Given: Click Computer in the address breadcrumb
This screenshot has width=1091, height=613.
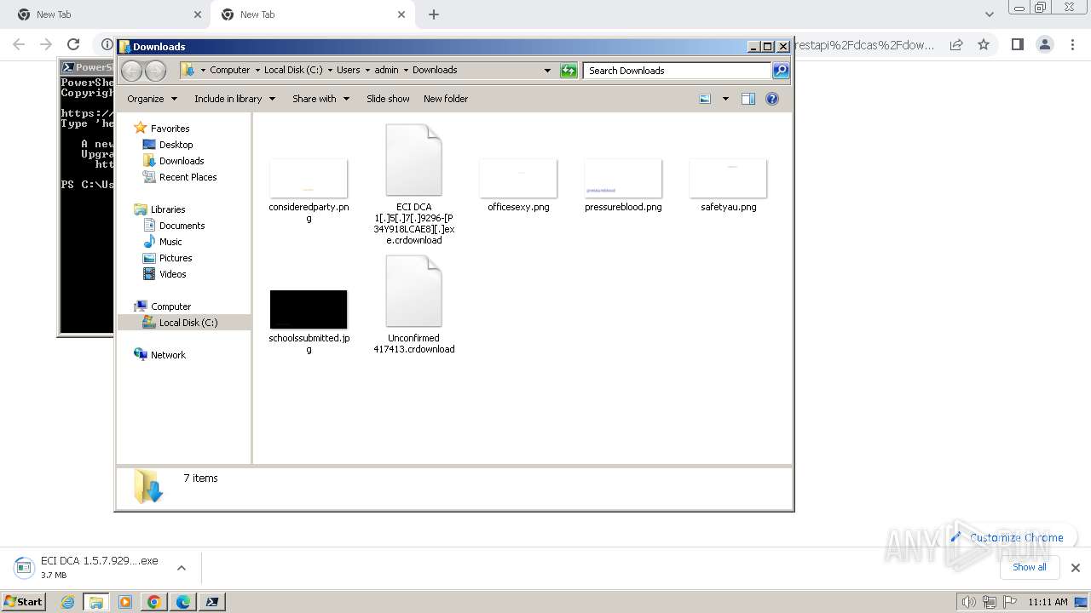Looking at the screenshot, I should (x=229, y=71).
